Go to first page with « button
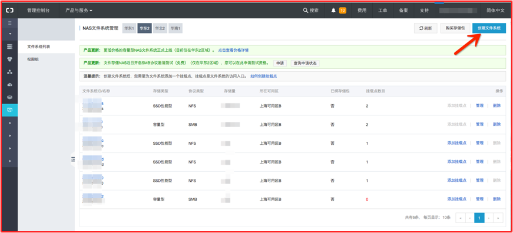Viewport: 513px width, 233px height. pos(461,218)
